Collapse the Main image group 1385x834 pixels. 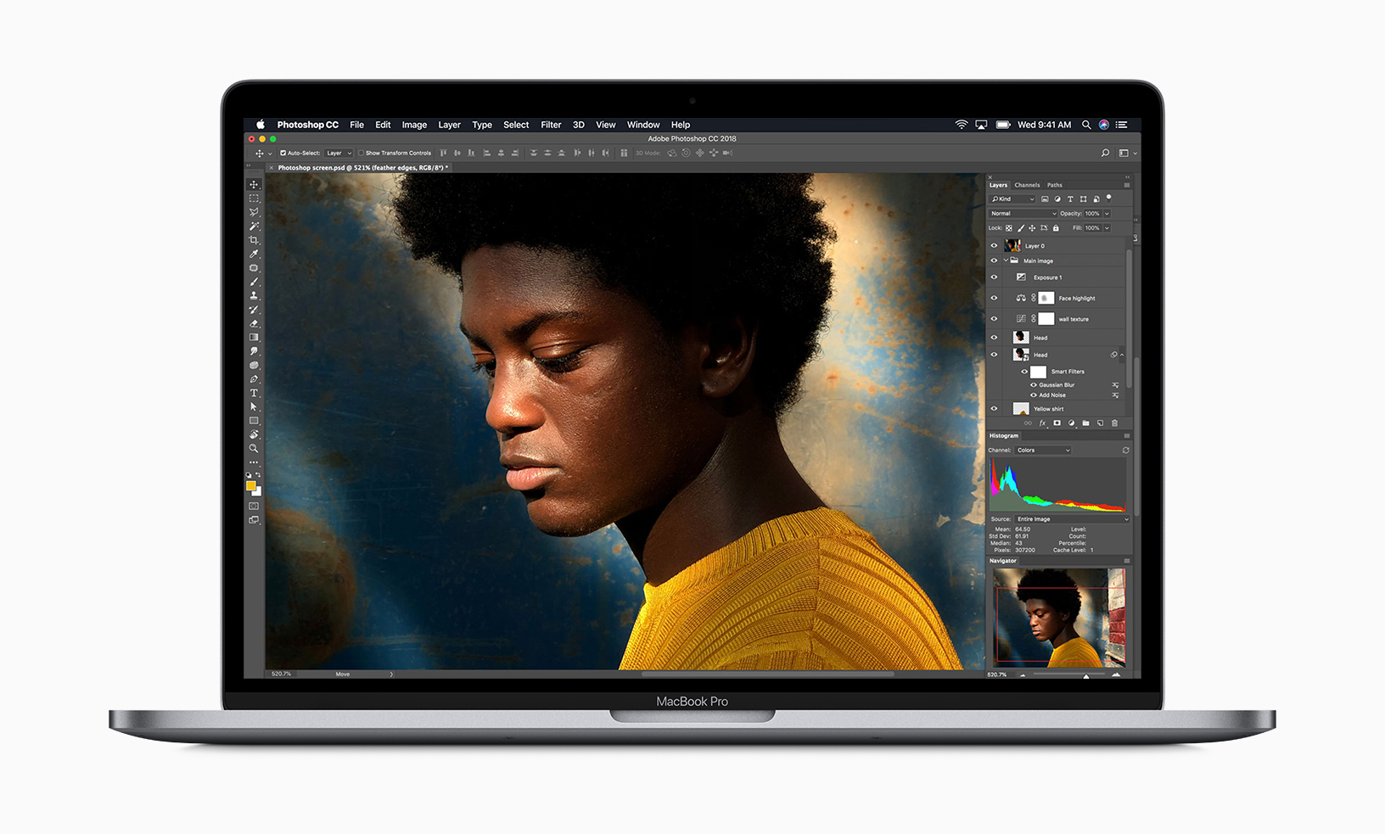point(1007,260)
